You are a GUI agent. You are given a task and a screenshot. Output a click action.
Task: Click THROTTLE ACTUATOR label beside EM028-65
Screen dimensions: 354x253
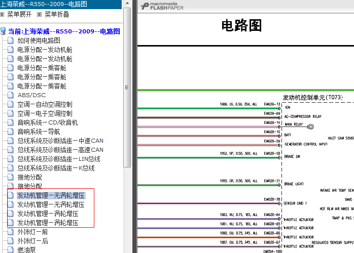298,228
